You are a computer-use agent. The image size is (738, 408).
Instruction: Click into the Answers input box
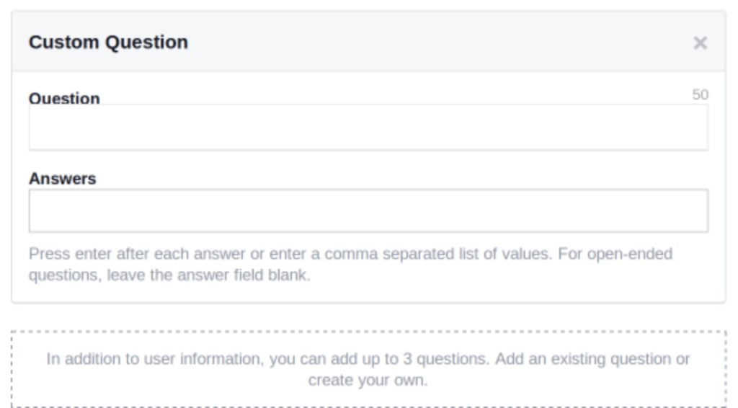368,210
